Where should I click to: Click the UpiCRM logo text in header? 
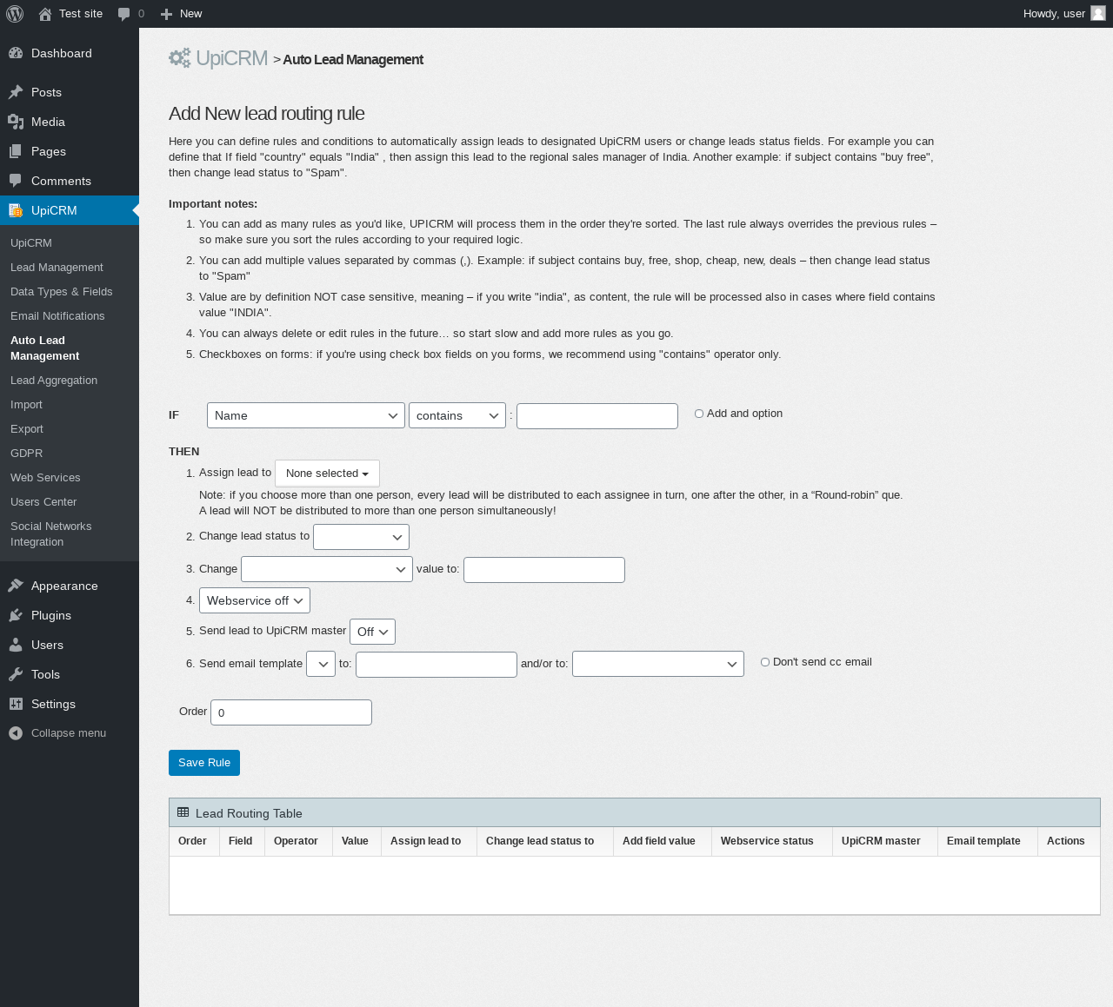point(231,58)
